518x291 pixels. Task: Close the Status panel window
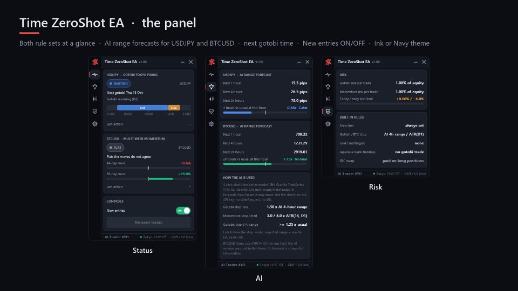tap(191, 62)
